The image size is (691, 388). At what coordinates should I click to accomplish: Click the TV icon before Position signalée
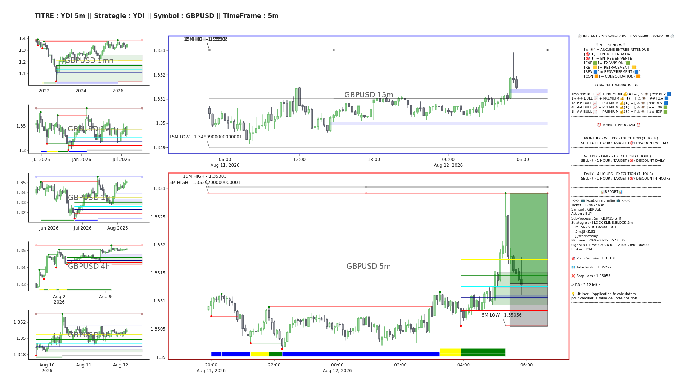pos(583,200)
